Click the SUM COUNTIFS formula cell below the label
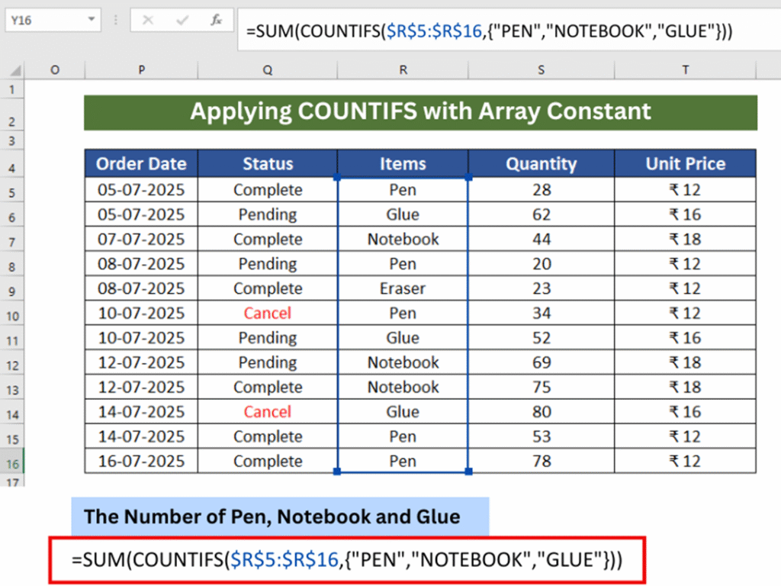Viewport: 781px width, 586px height. point(347,560)
